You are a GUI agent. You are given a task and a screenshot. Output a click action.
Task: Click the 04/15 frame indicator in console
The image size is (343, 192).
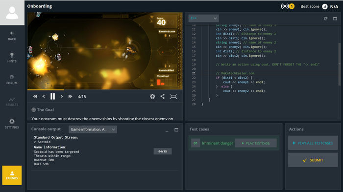(x=163, y=151)
